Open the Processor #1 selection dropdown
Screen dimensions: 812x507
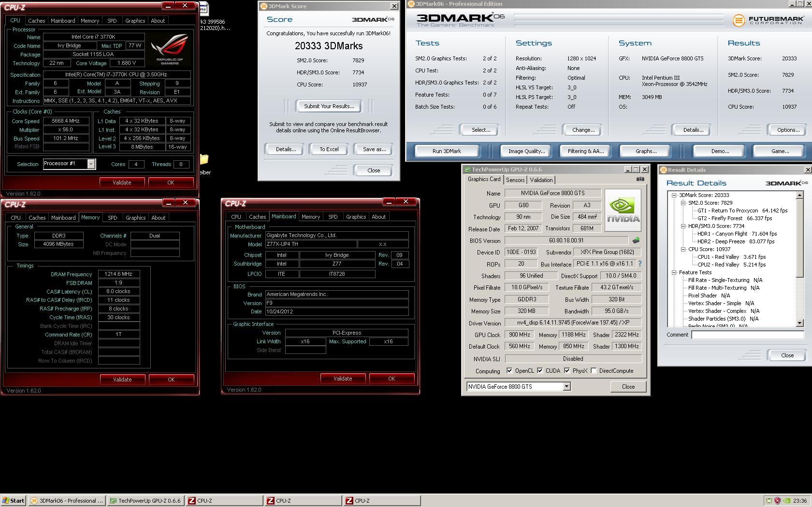(91, 164)
